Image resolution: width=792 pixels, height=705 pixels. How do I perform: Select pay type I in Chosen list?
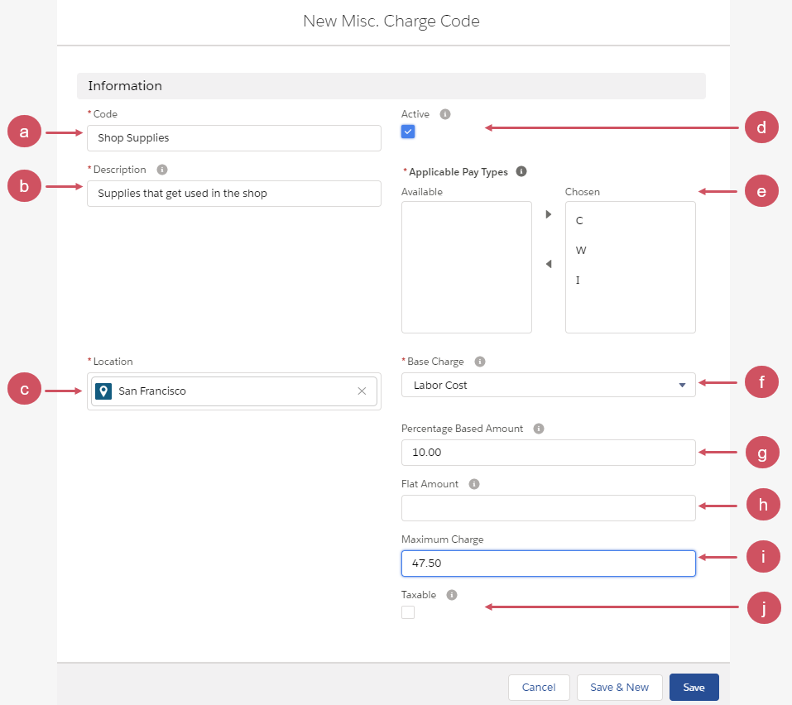tap(578, 281)
